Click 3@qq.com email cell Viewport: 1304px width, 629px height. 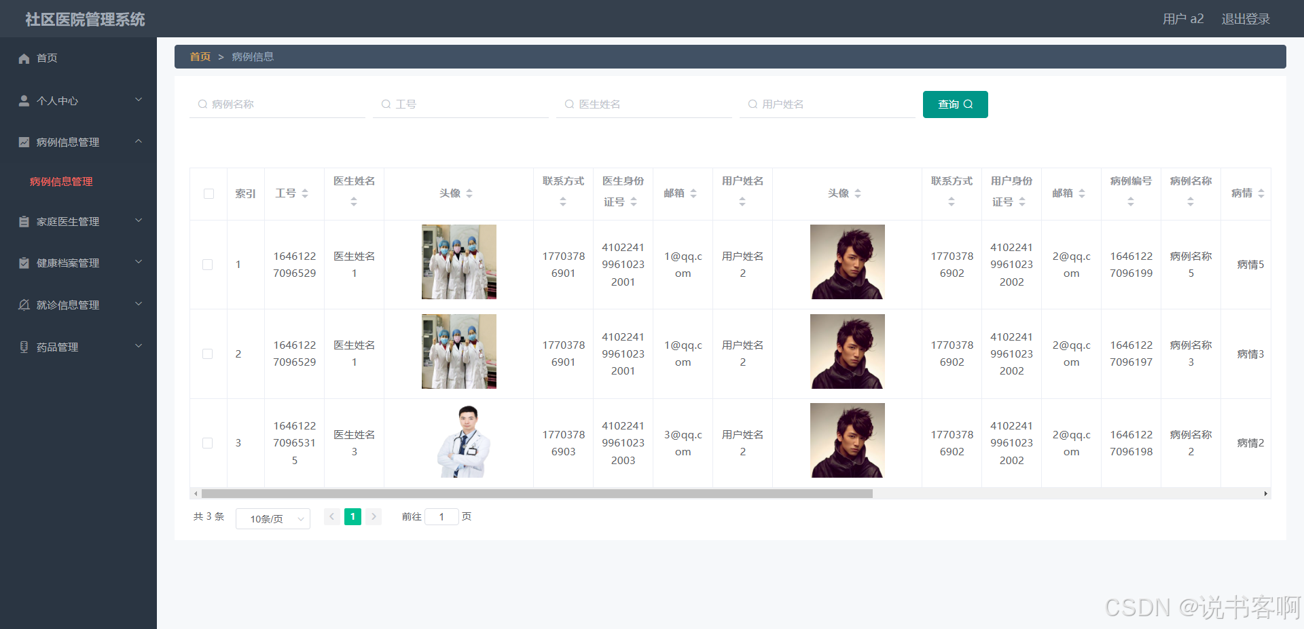pos(683,443)
